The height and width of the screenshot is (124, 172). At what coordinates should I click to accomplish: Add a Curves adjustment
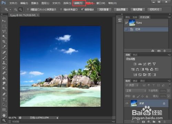click(x=144, y=64)
